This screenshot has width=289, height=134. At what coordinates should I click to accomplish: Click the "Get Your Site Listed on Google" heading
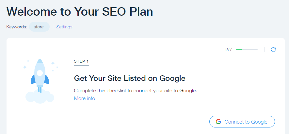tap(130, 78)
